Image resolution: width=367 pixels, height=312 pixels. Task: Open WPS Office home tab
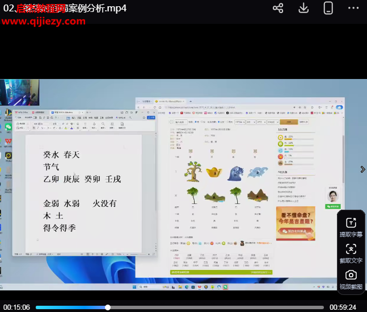tap(22, 113)
